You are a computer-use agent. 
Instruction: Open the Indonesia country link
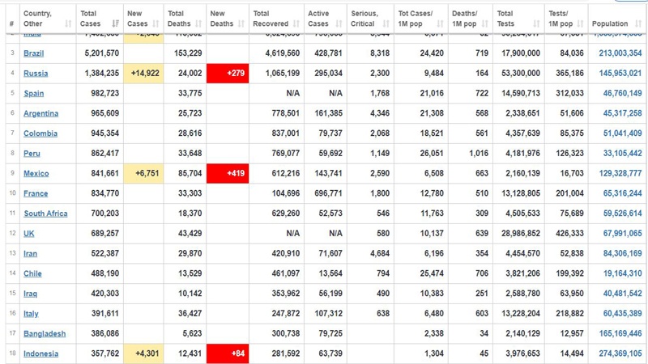40,354
